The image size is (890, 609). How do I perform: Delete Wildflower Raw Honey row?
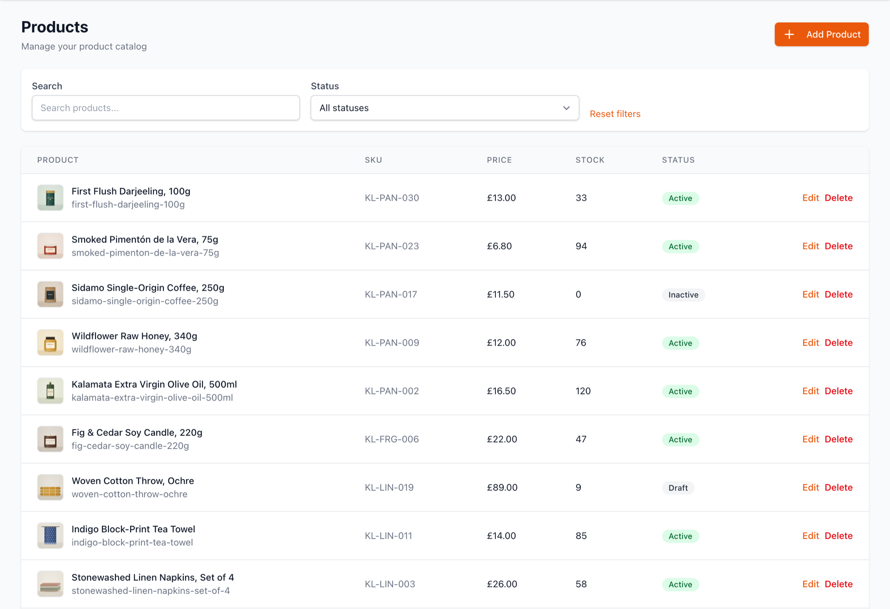point(838,342)
